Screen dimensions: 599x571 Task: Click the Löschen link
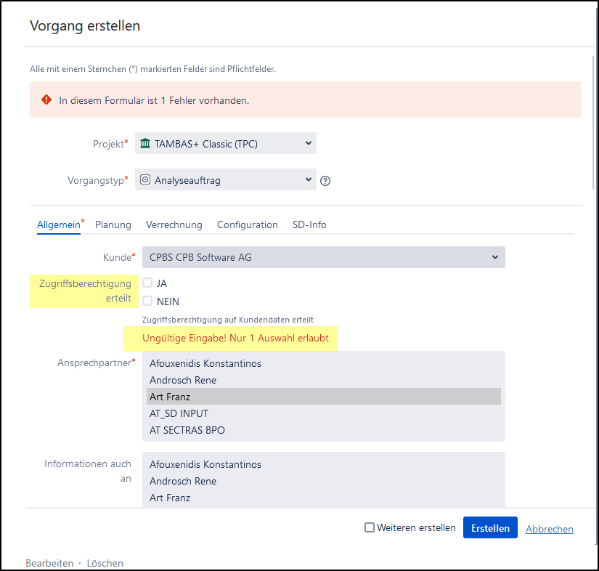[105, 563]
